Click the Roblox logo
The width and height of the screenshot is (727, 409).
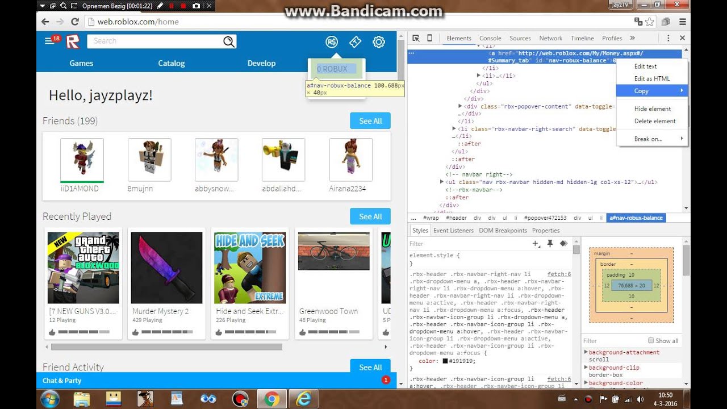[73, 41]
